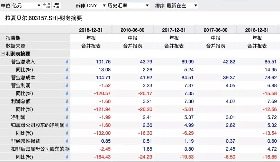Viewport: 280px width, 162px height.
Task: Click revenue value 42.82
Action: (x=229, y=62)
